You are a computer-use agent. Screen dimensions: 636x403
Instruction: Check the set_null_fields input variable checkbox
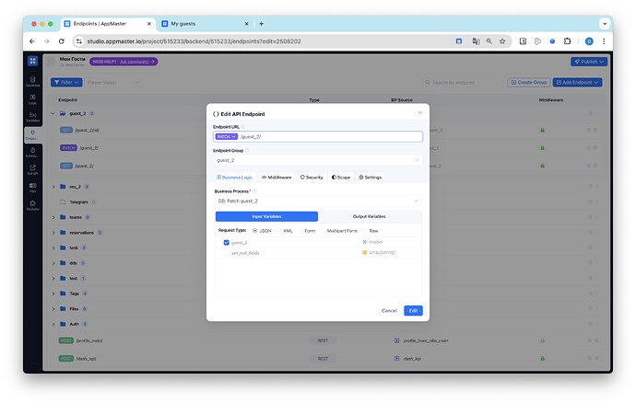tap(227, 253)
